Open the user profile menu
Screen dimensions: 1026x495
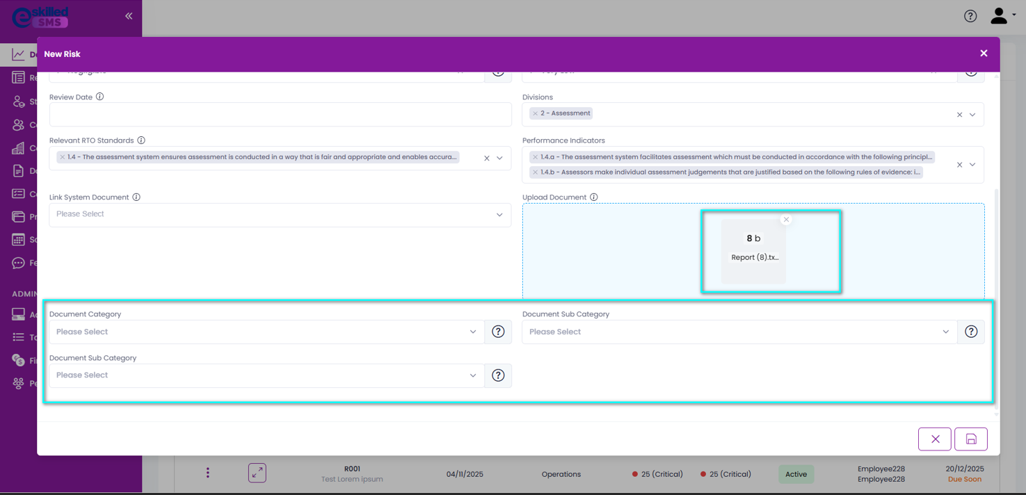coord(1000,16)
